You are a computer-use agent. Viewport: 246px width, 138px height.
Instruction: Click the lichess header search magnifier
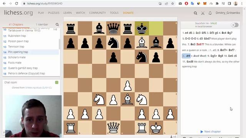pos(195,13)
